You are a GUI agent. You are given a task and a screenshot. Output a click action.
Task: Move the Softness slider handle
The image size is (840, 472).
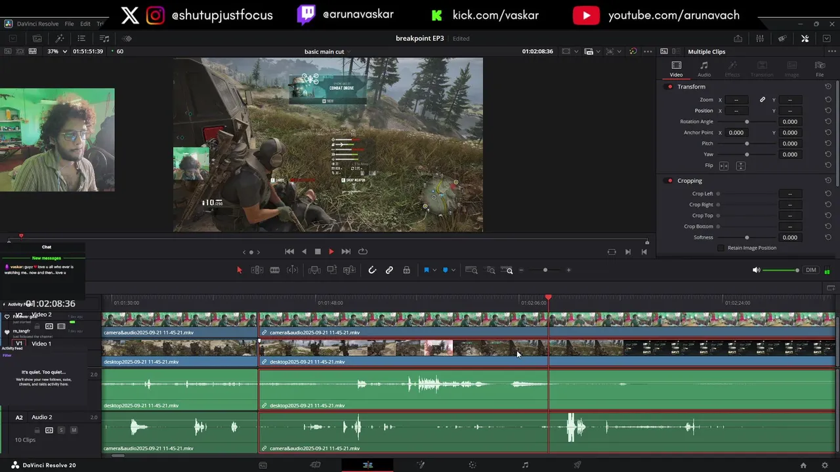[747, 237]
